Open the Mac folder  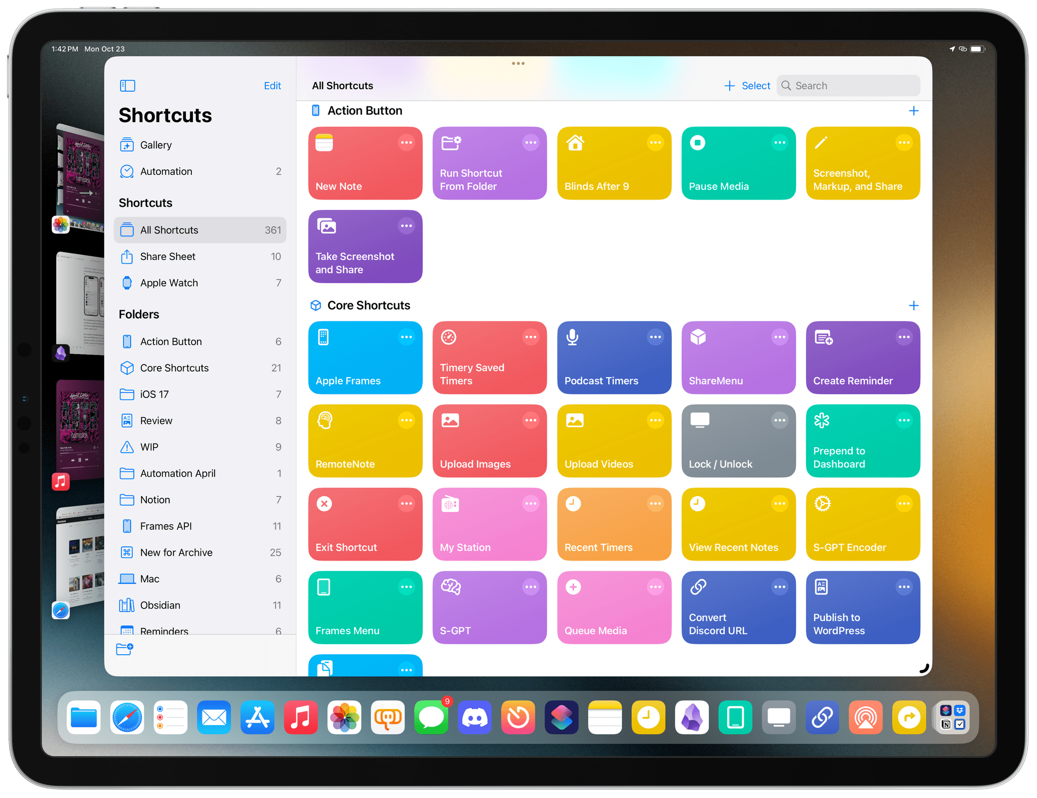200,578
